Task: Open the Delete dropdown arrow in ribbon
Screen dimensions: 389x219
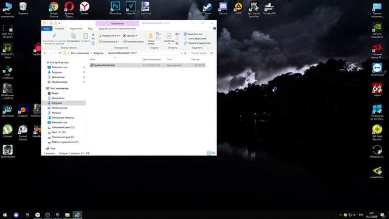Action: [x=136, y=36]
